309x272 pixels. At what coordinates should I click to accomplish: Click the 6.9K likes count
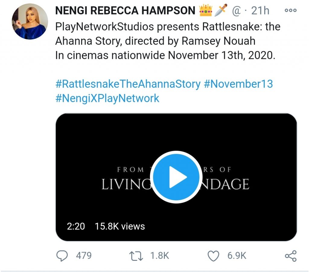click(x=237, y=256)
